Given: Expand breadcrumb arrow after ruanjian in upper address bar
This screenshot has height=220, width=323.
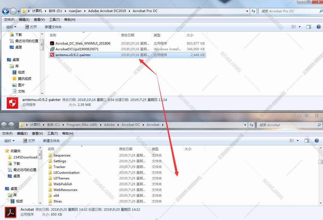Looking at the screenshot, I should (85, 11).
